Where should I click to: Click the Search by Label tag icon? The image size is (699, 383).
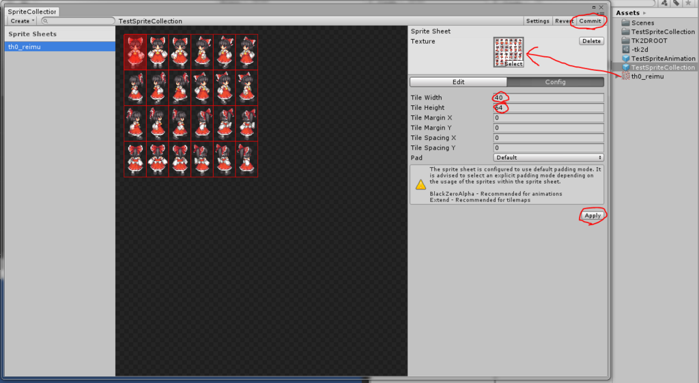[x=676, y=3]
